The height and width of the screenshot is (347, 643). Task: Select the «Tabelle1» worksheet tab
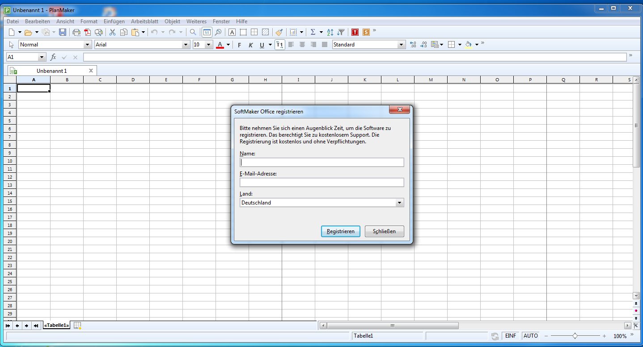(56, 326)
